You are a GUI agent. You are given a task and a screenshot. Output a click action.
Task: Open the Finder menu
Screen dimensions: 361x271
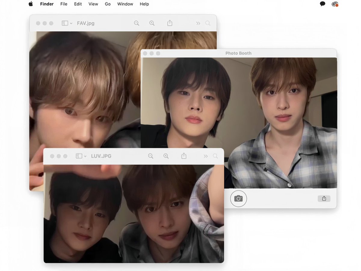coord(47,4)
